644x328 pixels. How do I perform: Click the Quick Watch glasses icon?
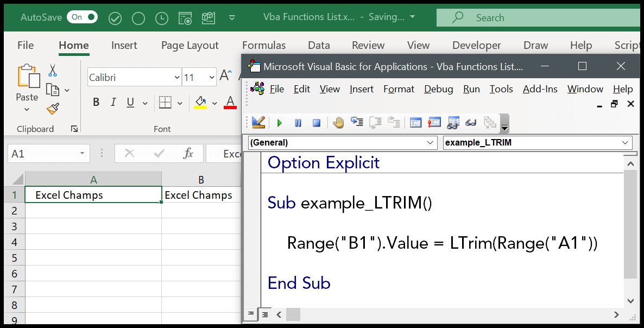pos(470,123)
